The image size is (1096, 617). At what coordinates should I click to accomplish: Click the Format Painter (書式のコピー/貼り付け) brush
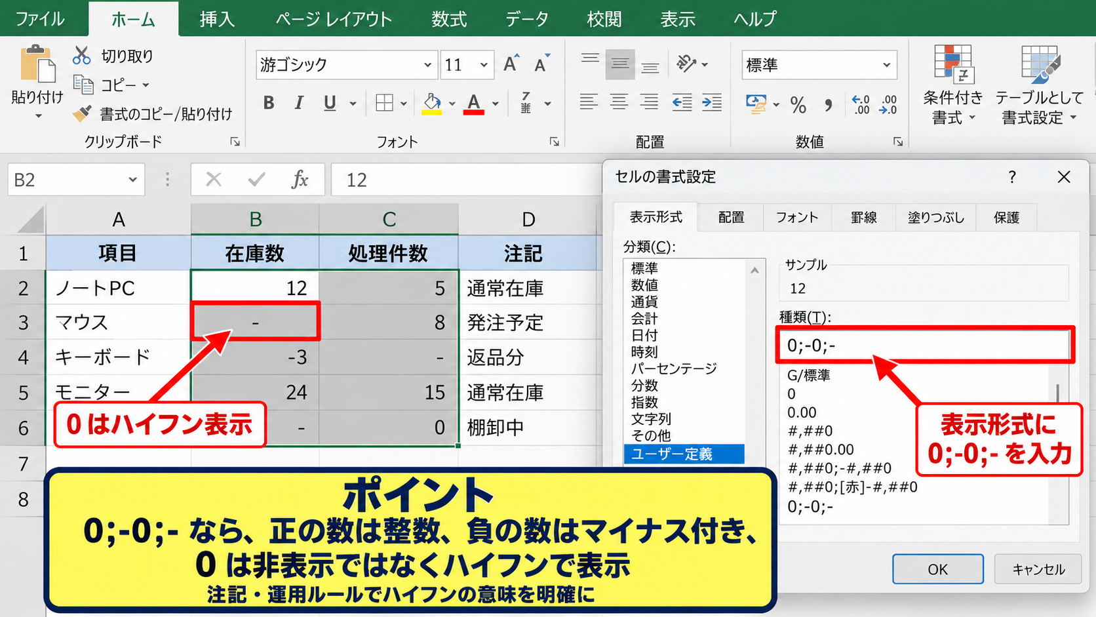(82, 113)
